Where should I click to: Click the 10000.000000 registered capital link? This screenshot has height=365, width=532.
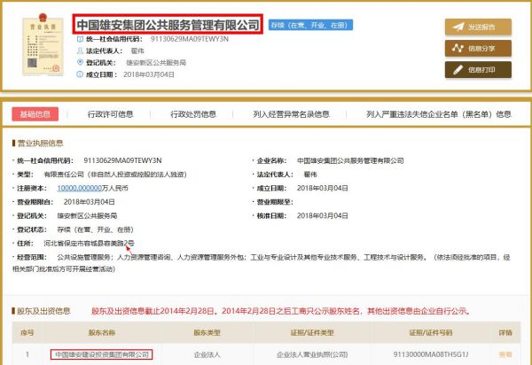tap(80, 188)
